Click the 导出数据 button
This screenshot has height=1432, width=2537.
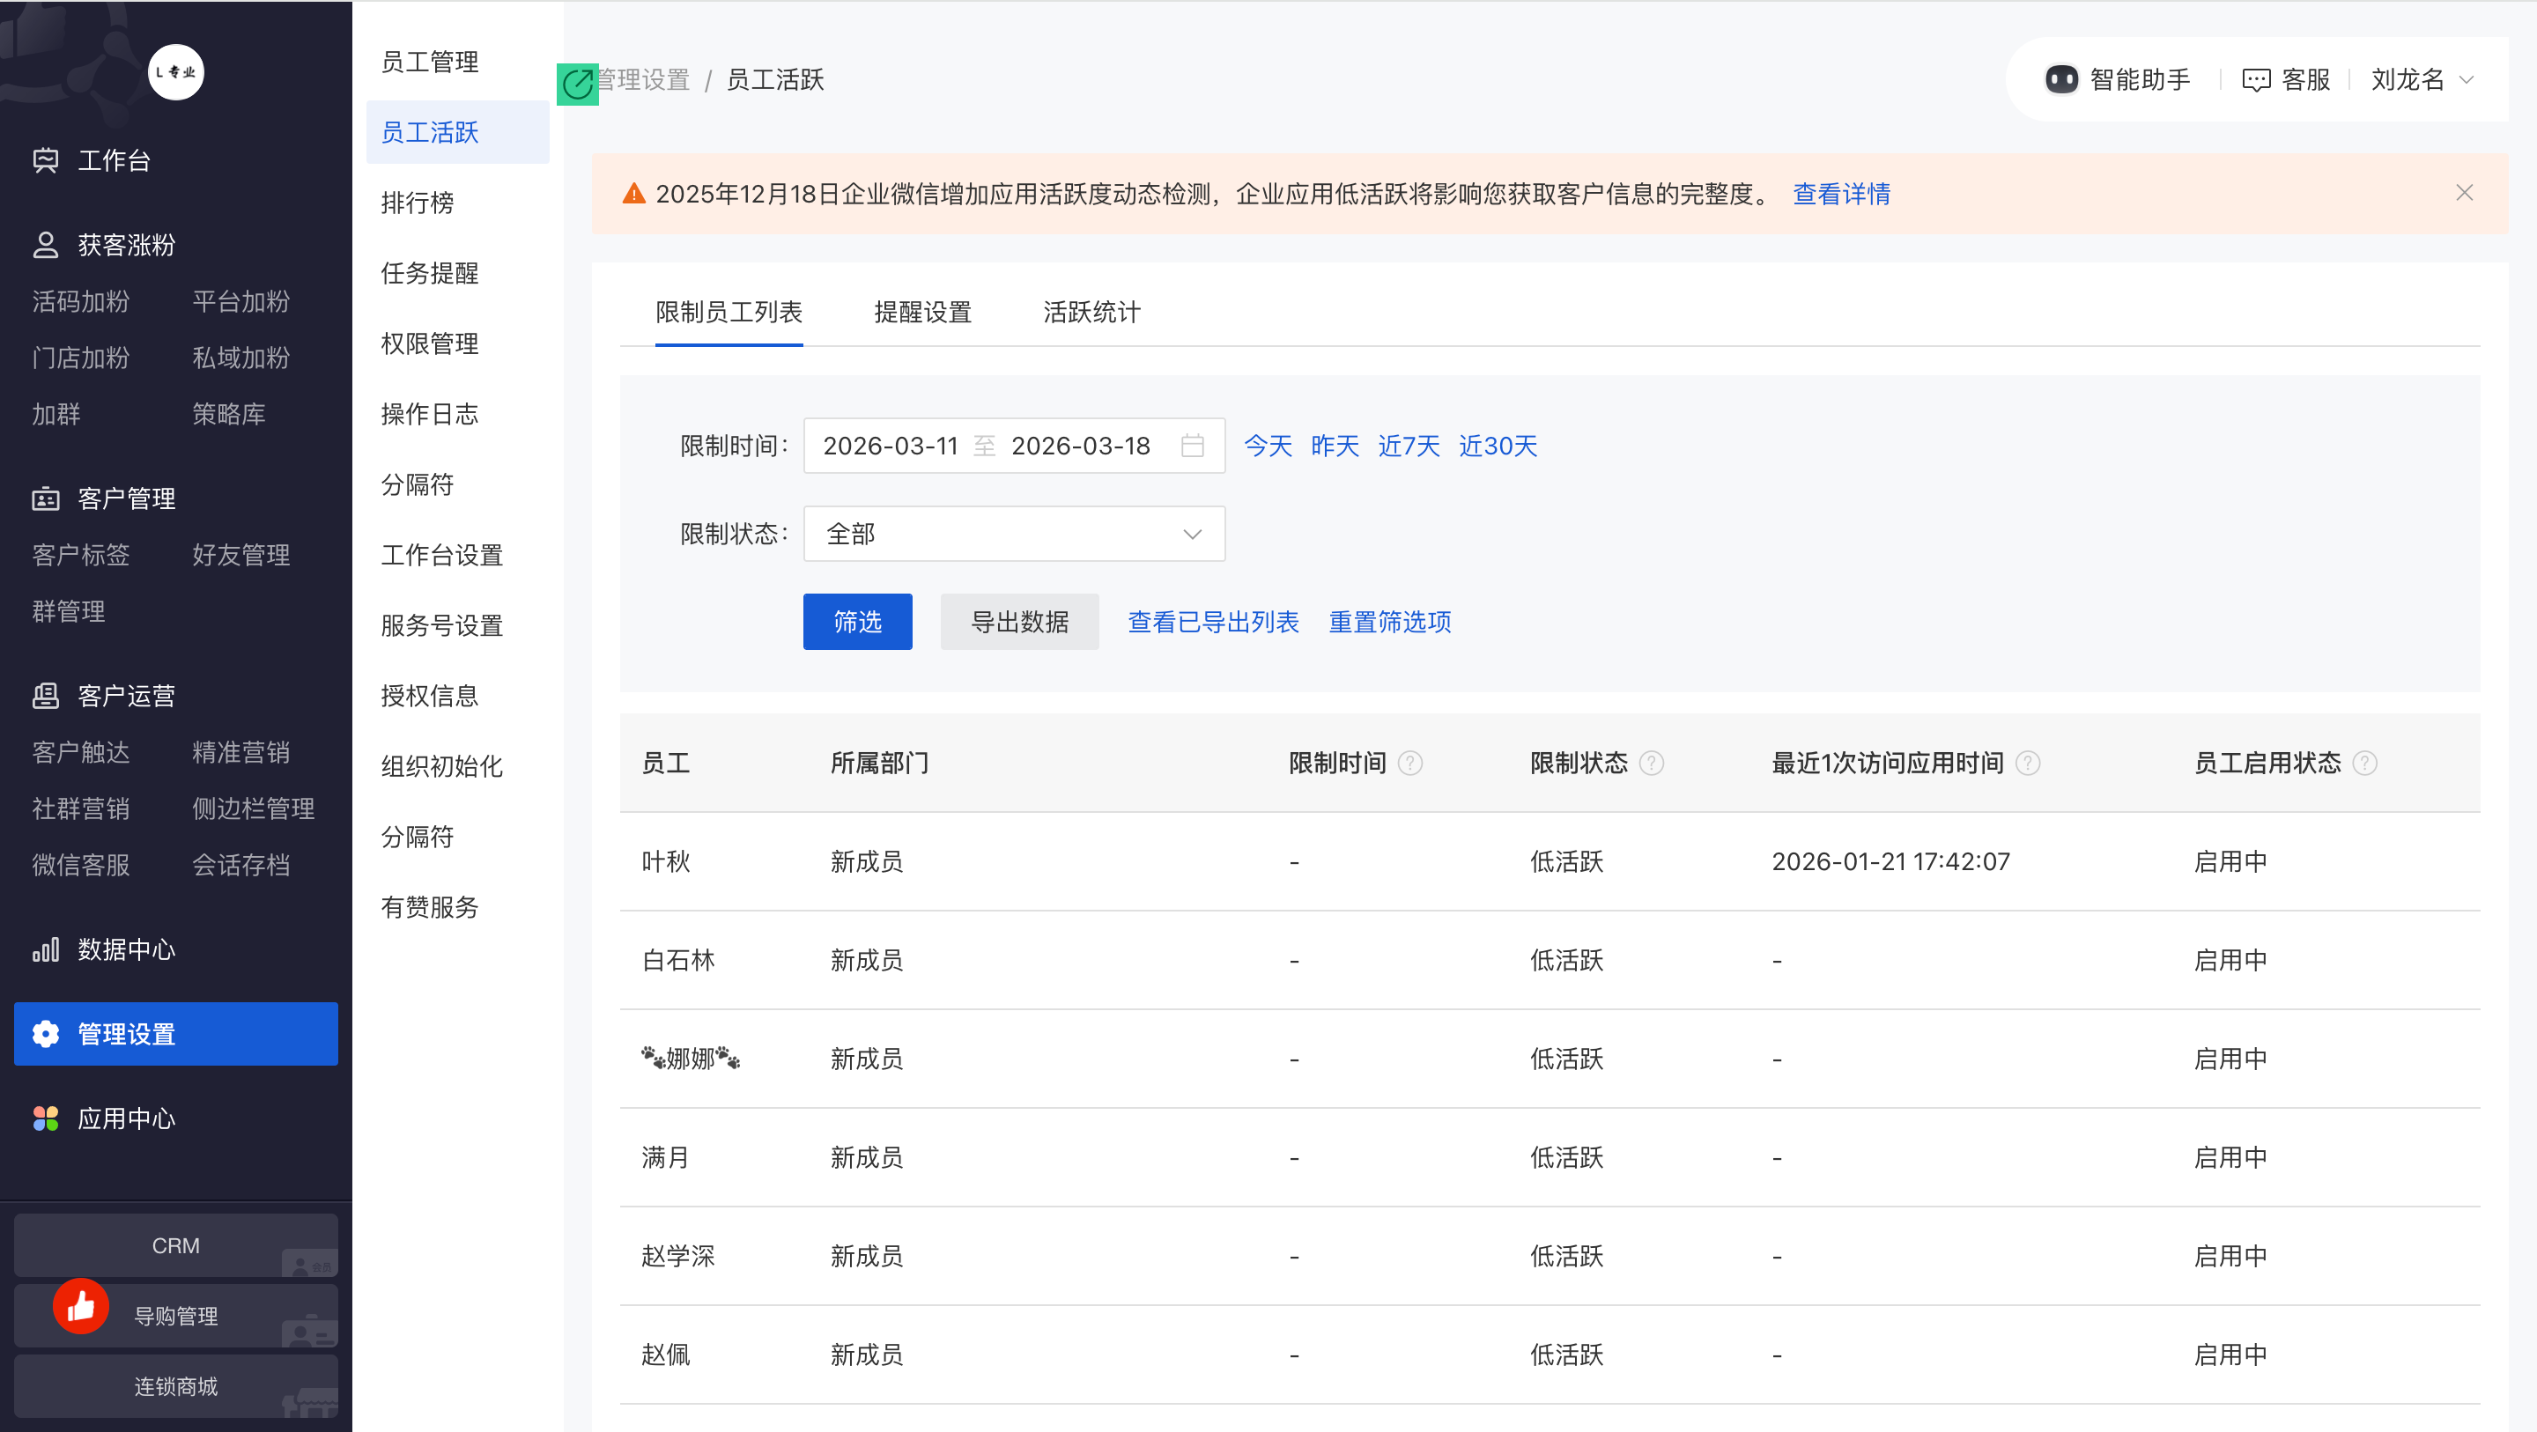[1018, 622]
